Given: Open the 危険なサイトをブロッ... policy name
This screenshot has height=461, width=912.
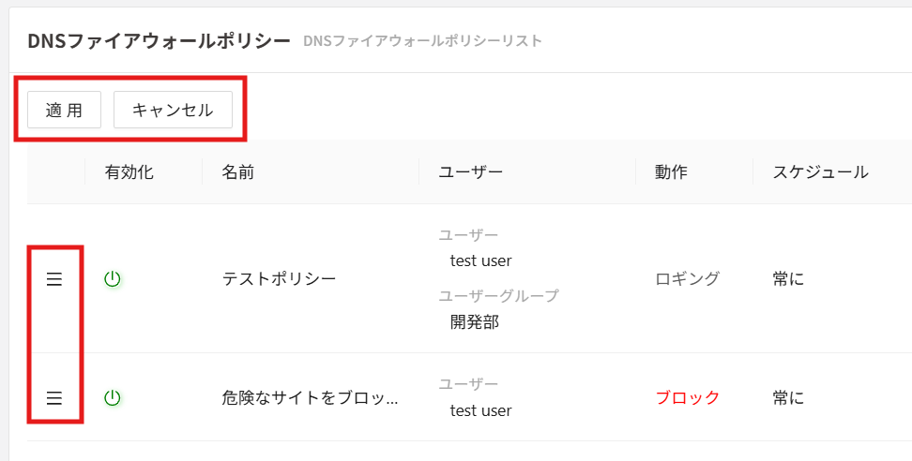Looking at the screenshot, I should point(310,398).
